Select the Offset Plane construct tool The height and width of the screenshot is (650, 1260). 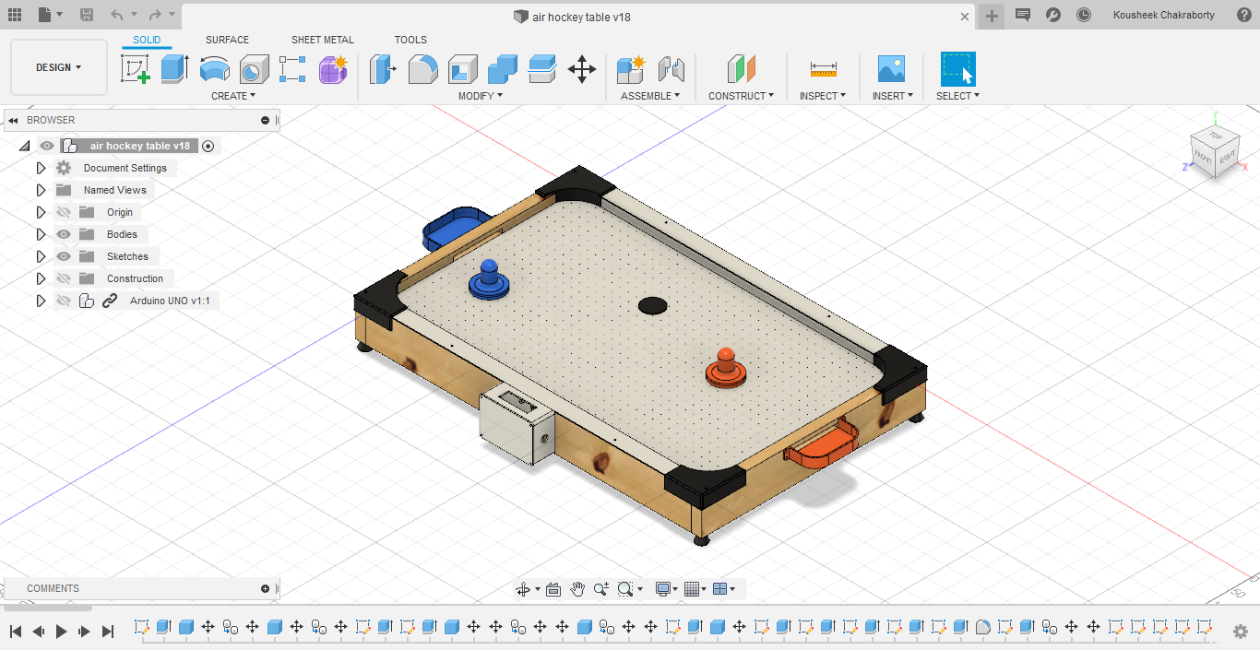(x=741, y=69)
